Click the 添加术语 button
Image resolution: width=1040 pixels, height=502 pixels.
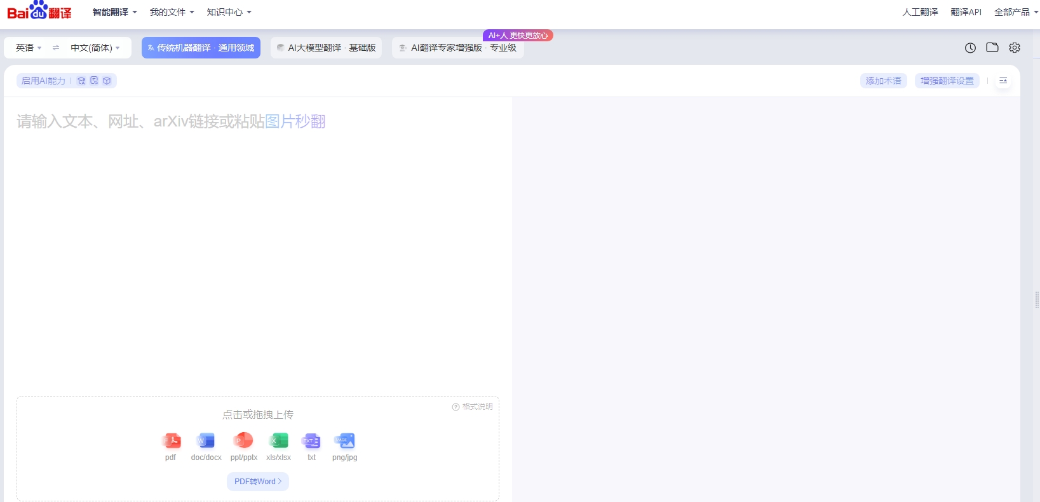tap(884, 81)
